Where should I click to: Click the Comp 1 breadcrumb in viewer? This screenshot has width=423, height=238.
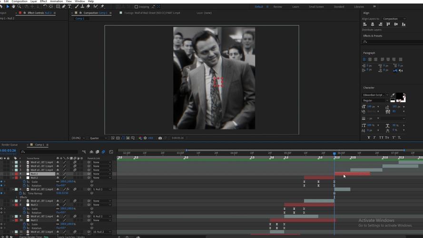pos(80,19)
